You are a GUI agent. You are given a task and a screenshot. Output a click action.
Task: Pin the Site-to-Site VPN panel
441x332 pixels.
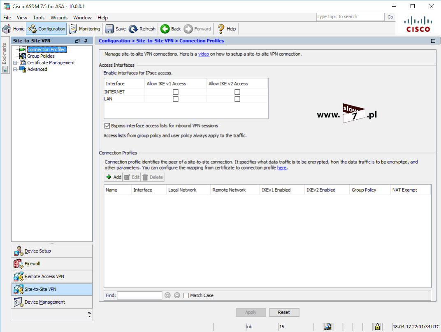pos(86,41)
